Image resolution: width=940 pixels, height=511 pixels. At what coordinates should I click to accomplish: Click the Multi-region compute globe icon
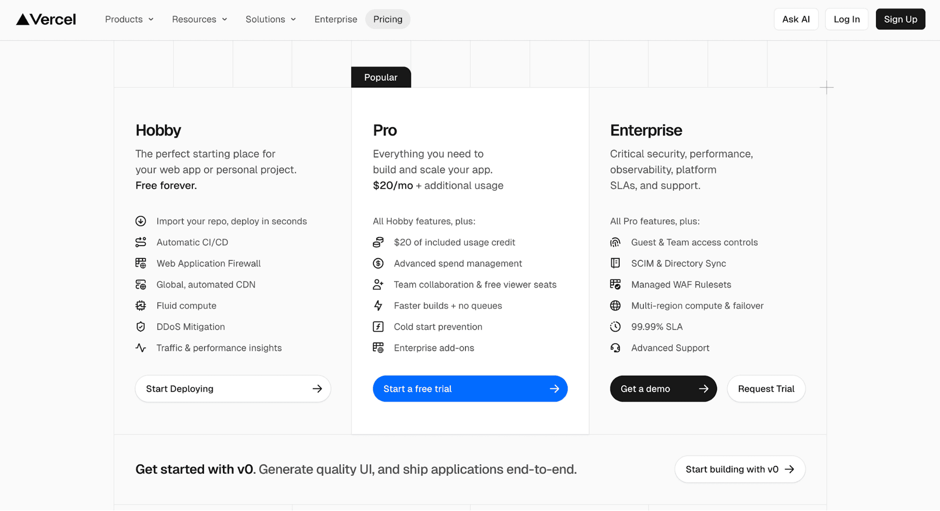(615, 305)
